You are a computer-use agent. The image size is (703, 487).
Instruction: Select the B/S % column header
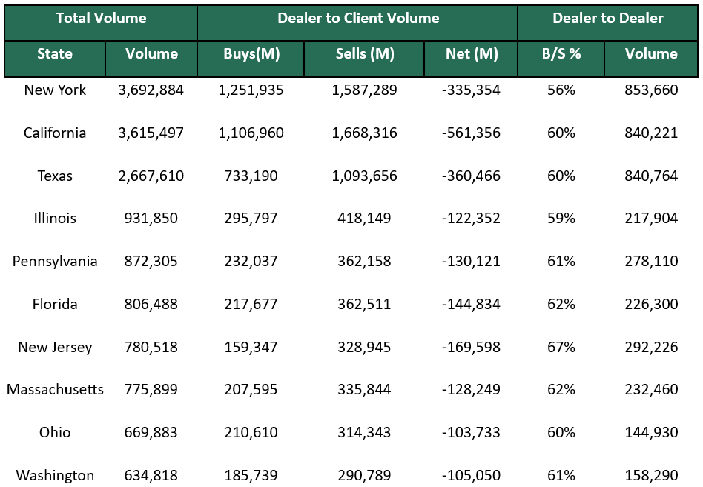point(561,54)
